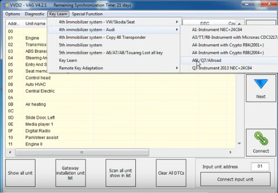Select the row with address 0C
Viewport: 278px width, 193px height.
click(121, 111)
